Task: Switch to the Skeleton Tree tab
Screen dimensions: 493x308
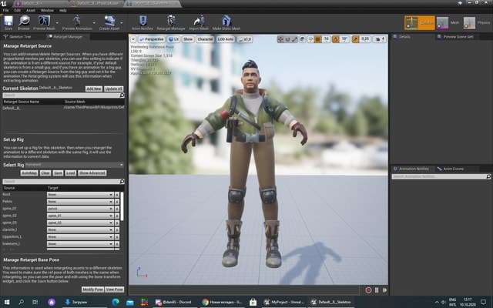Action: pyautogui.click(x=20, y=35)
